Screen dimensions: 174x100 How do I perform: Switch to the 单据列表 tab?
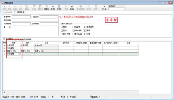8,12
